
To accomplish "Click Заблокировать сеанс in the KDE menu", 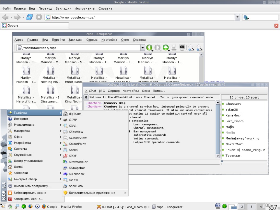I will click(31, 193).
